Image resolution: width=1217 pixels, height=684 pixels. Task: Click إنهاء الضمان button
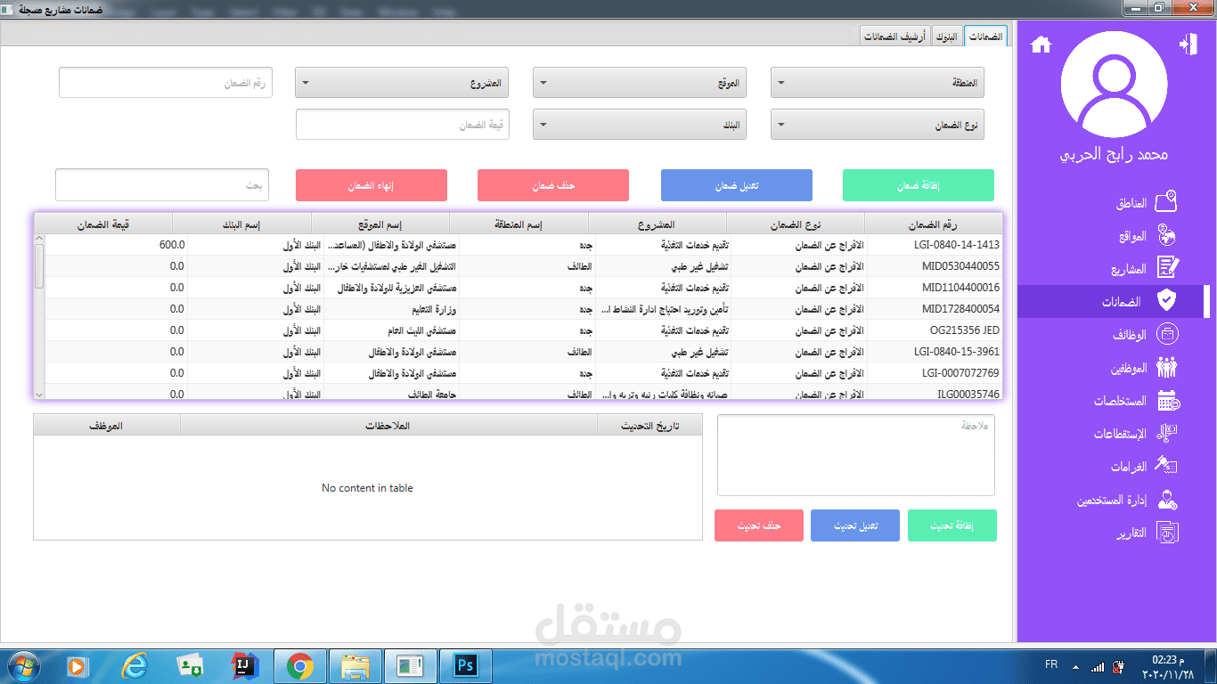(x=372, y=185)
